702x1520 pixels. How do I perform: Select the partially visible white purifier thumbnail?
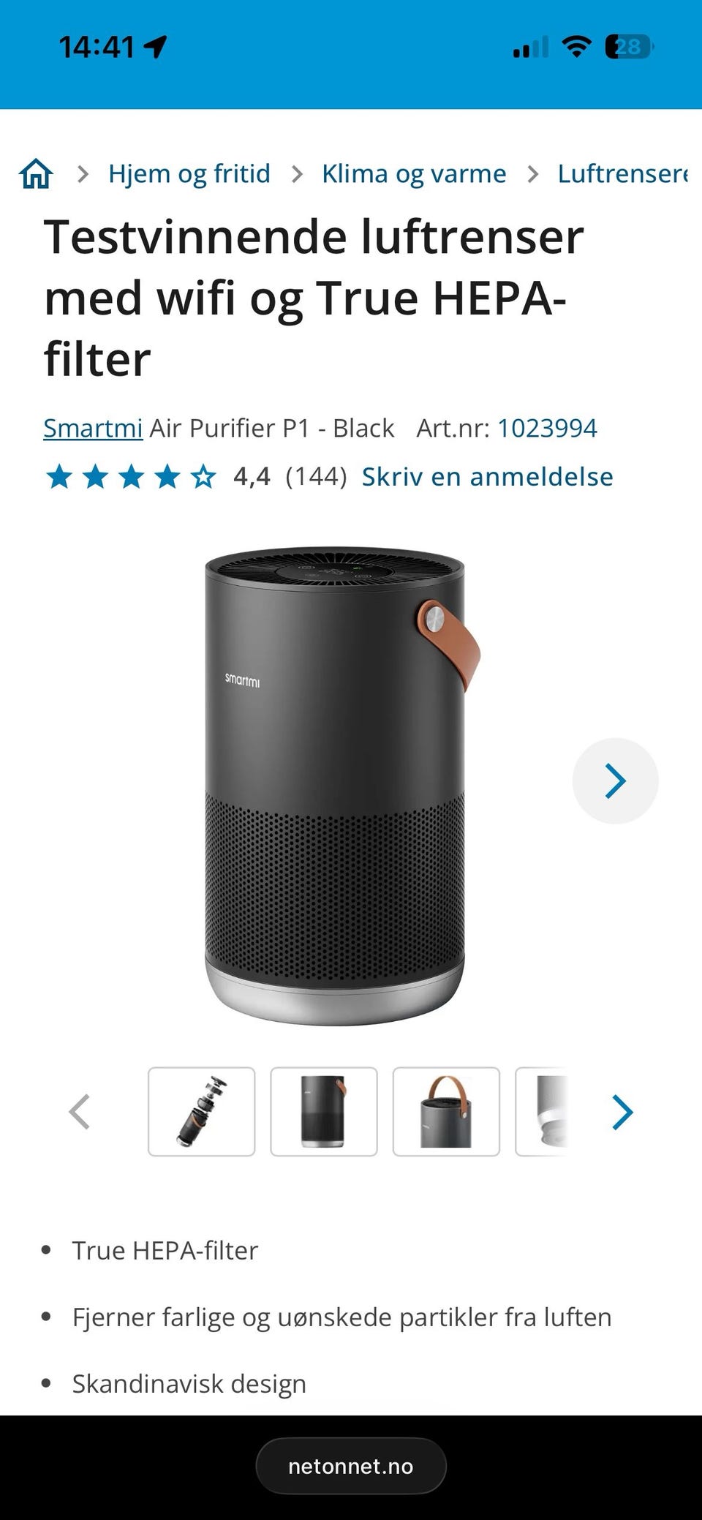(x=542, y=1112)
